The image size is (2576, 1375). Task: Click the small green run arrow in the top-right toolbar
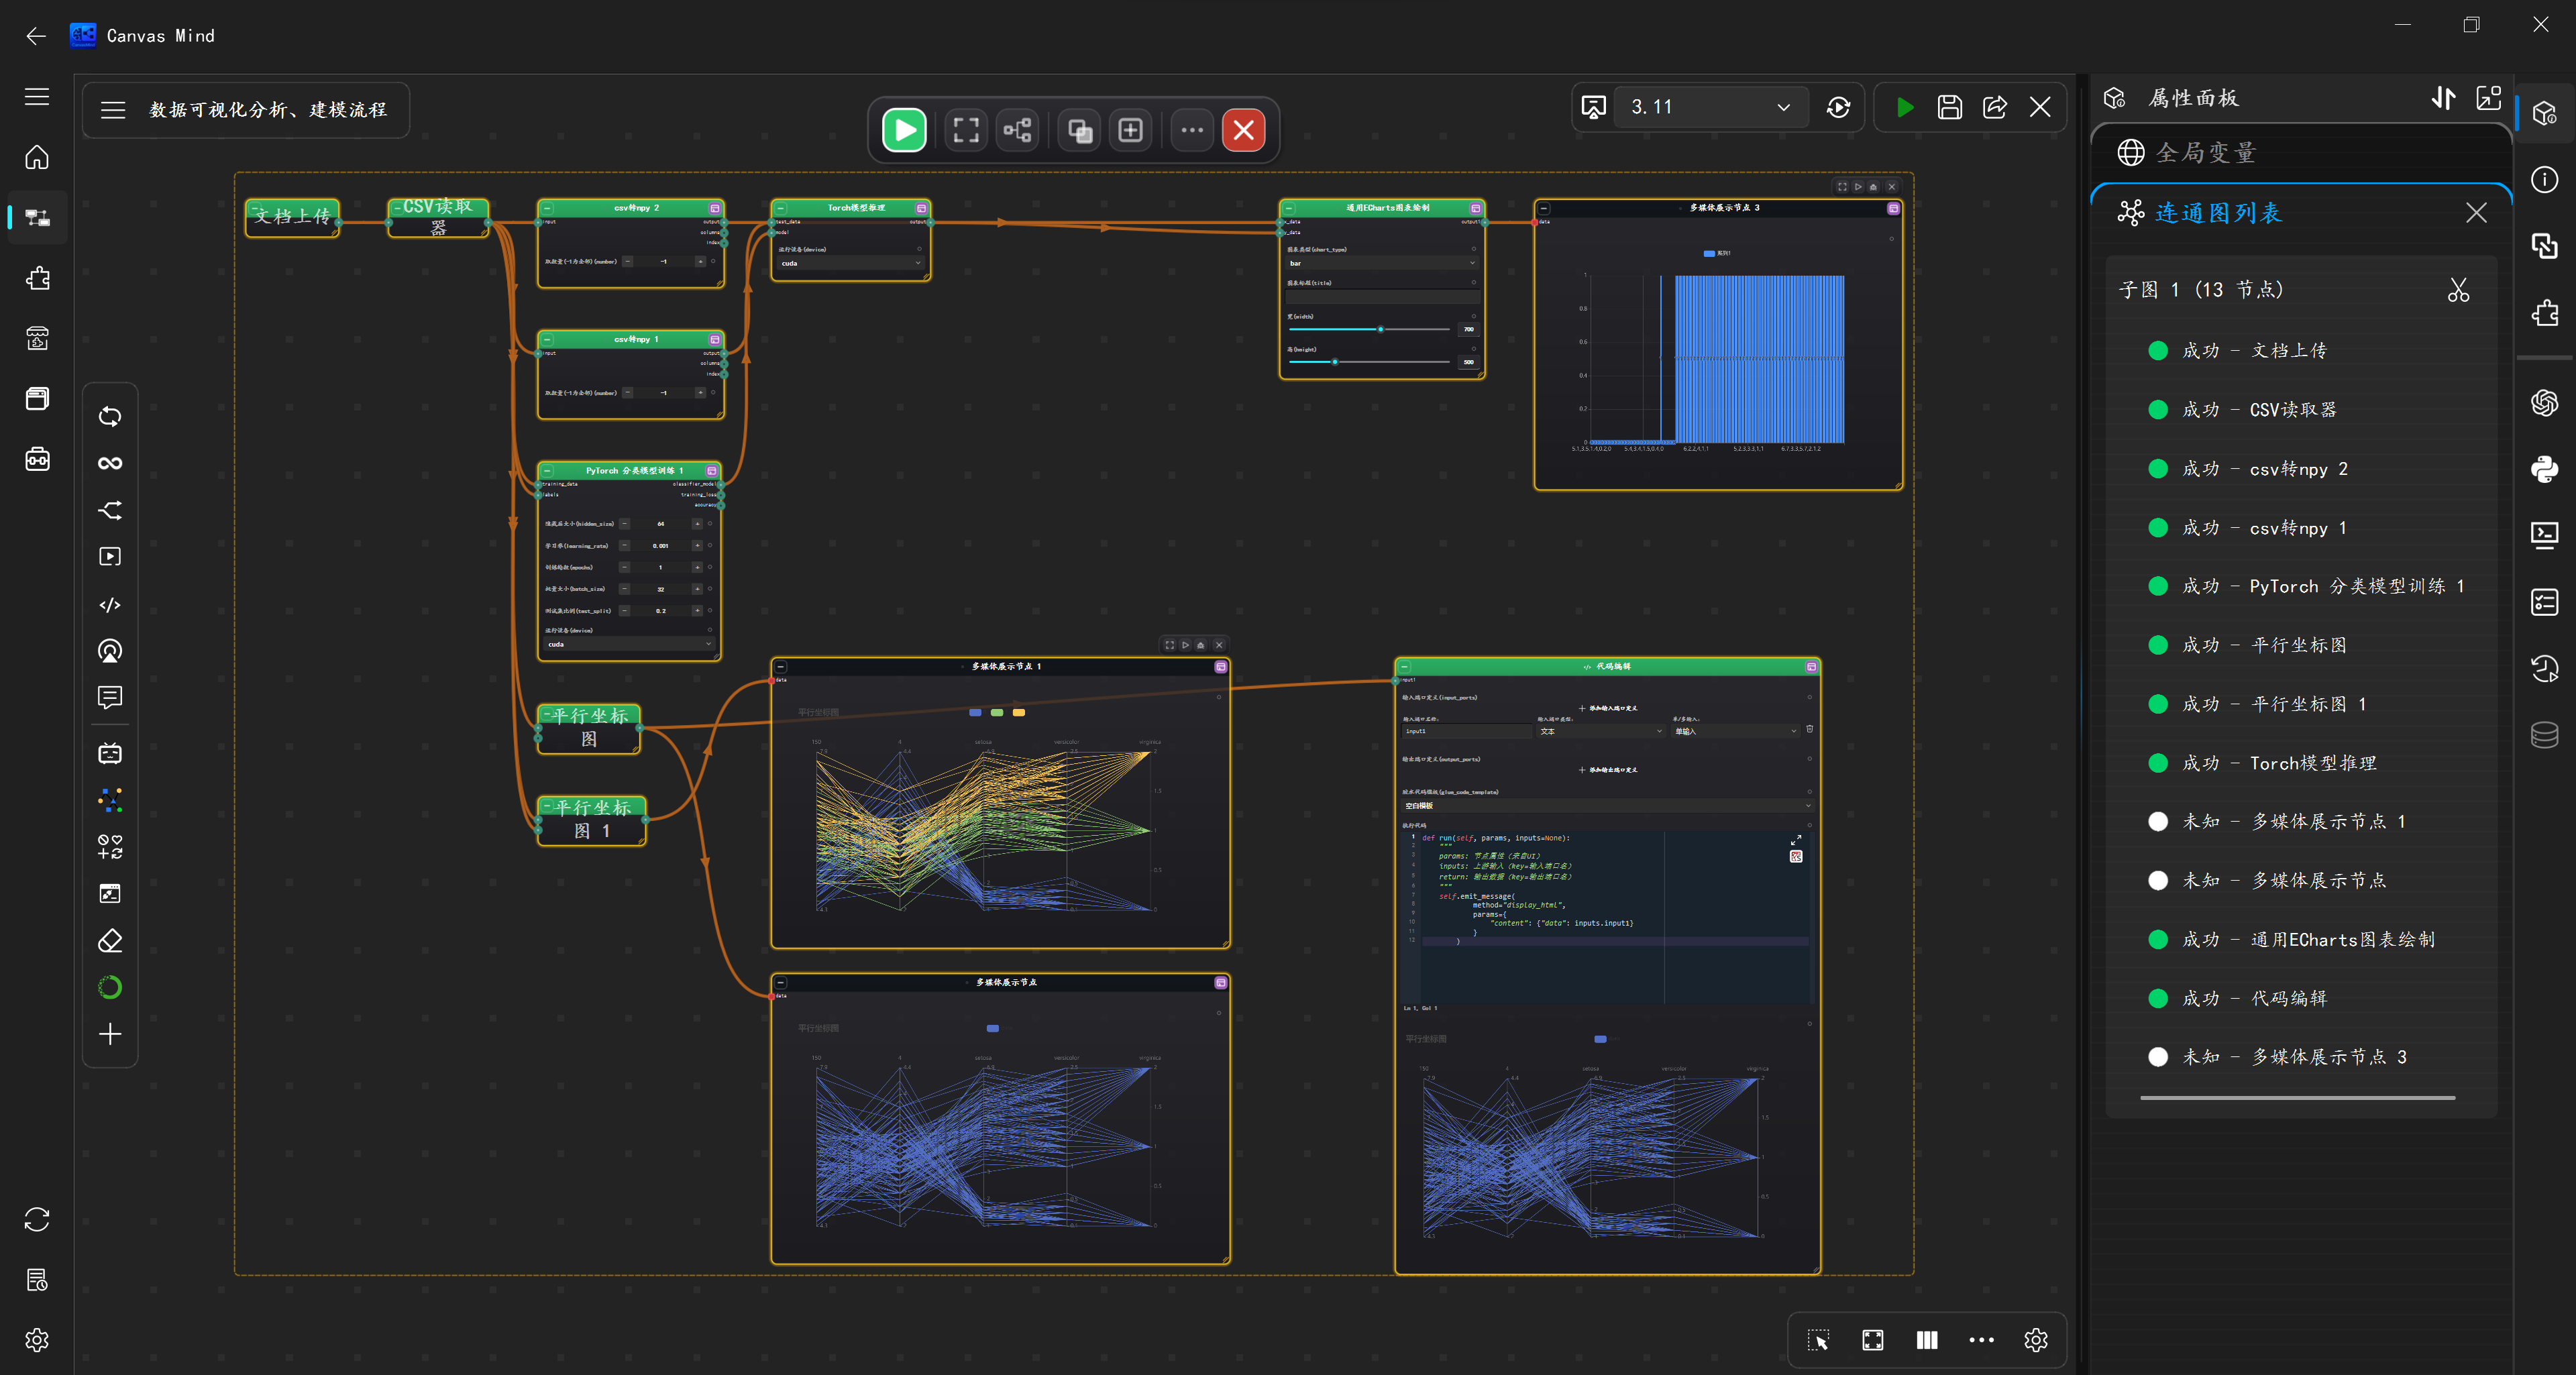point(1905,107)
